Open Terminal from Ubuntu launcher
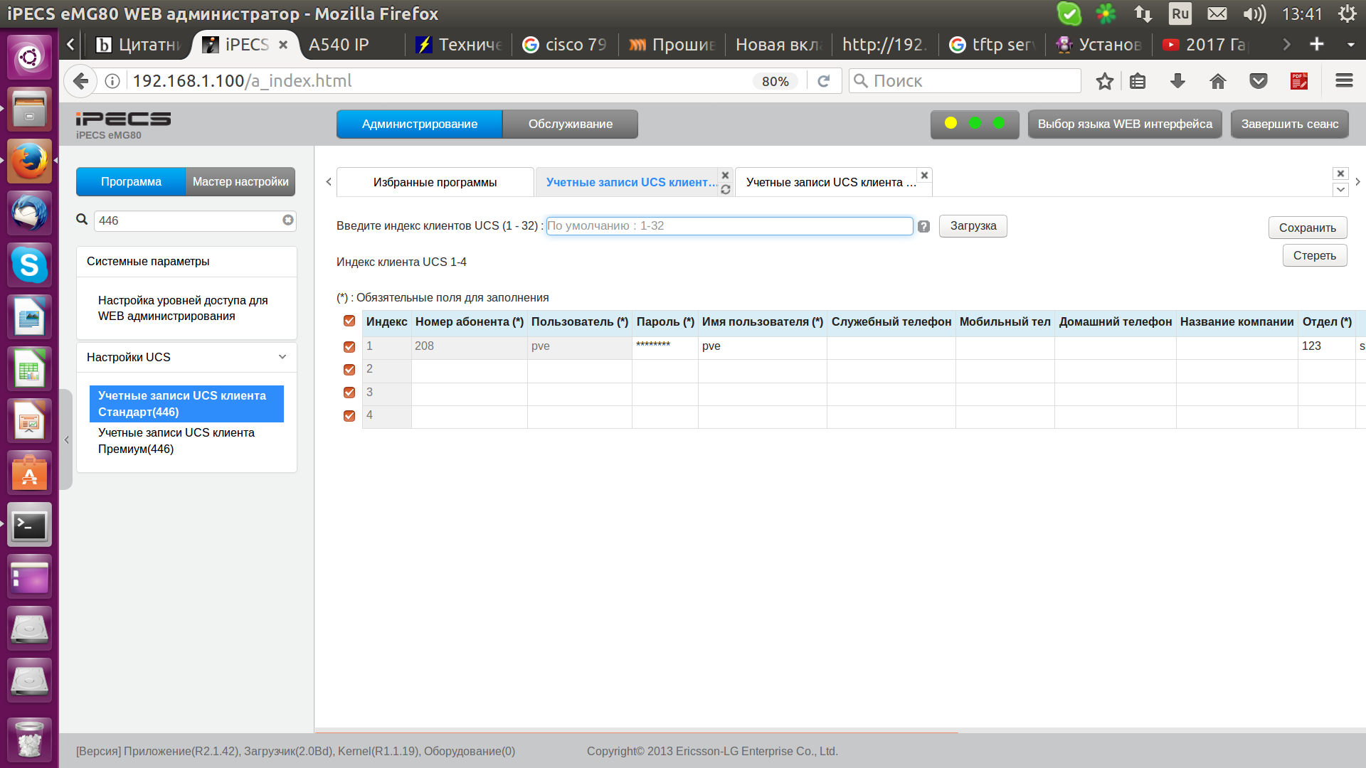1366x768 pixels. 29,526
